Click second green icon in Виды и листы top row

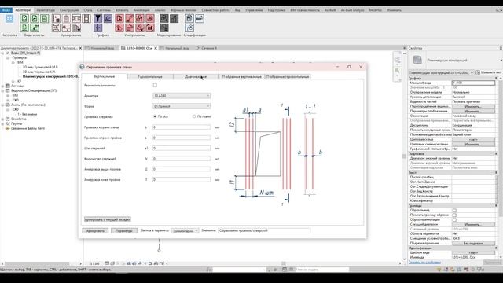click(35, 19)
